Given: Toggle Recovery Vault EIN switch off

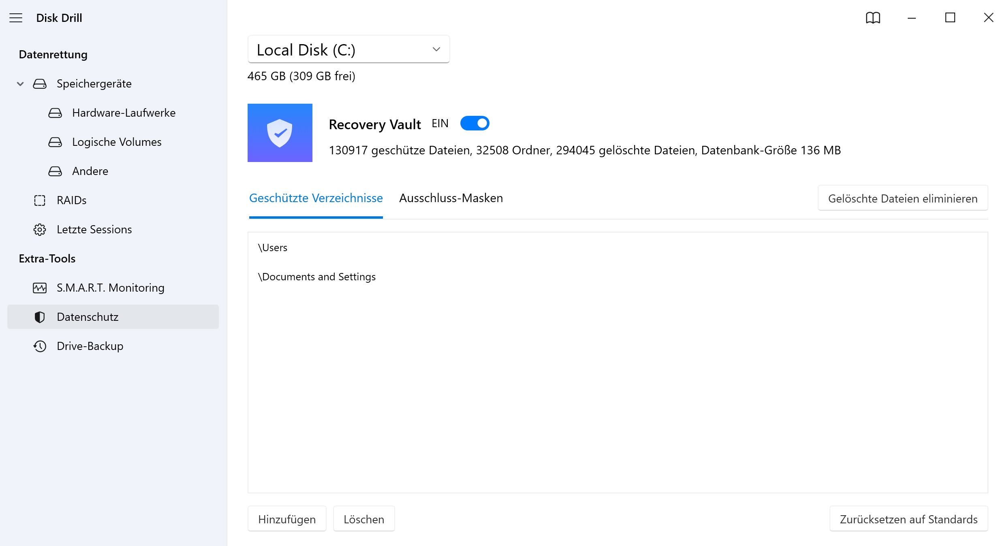Looking at the screenshot, I should pyautogui.click(x=475, y=124).
